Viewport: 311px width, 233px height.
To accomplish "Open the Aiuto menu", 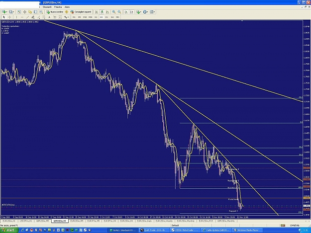I will click(67, 7).
